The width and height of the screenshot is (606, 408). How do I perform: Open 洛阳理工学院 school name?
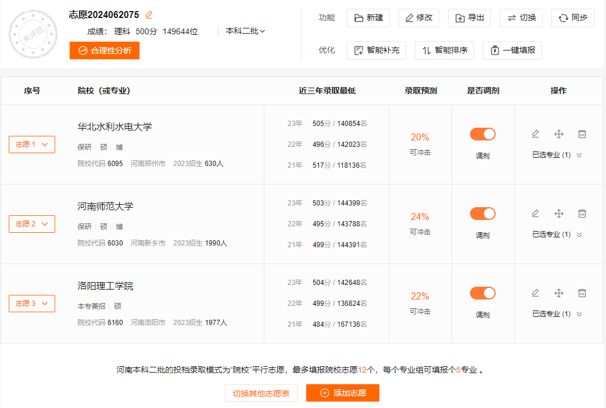pos(106,286)
